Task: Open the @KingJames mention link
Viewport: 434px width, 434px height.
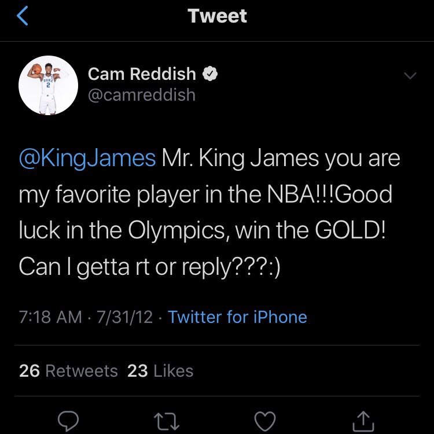Action: (x=87, y=158)
